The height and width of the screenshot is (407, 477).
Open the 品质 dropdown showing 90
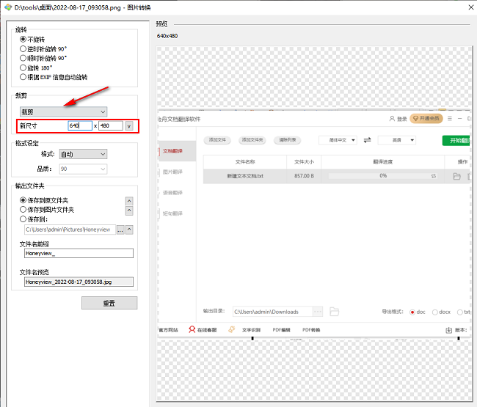[83, 169]
